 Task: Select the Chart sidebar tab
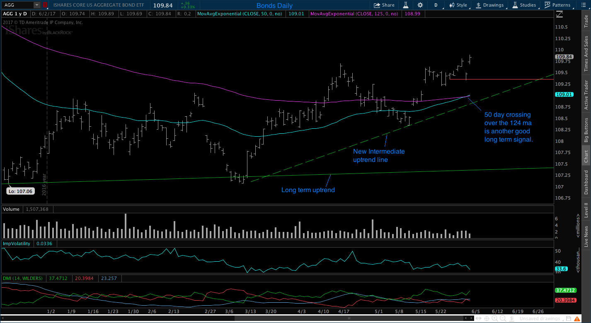coord(586,156)
